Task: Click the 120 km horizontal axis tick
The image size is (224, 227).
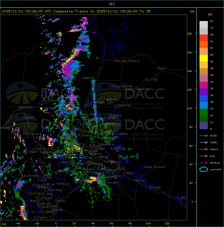Action: click(167, 223)
